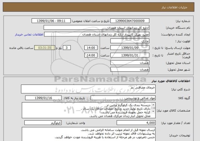
Task: Click the label نام دستگاه خریدار
Action: 178,28
